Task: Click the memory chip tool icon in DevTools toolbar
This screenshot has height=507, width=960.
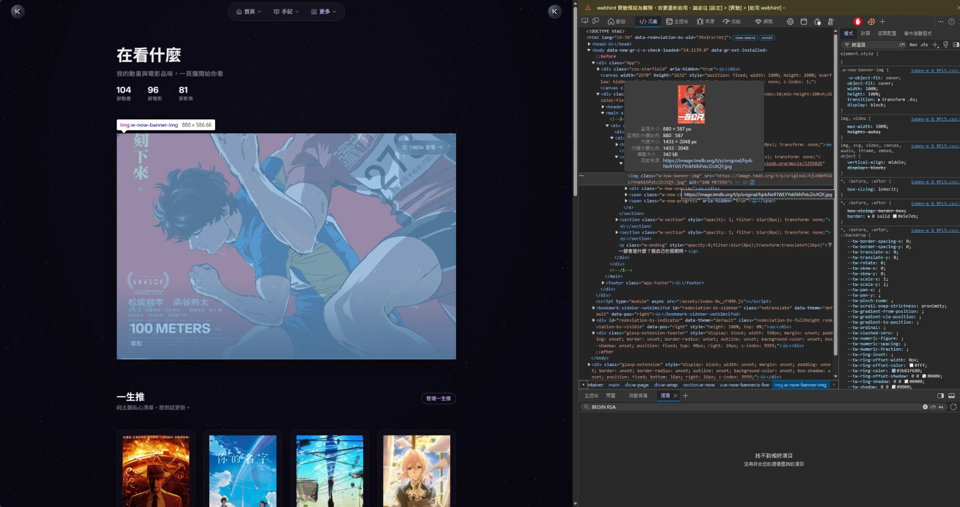Action: pos(790,22)
